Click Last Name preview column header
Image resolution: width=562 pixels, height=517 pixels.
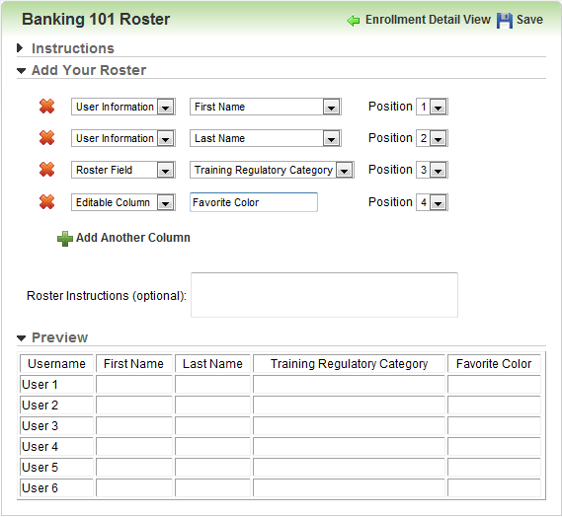tap(212, 364)
